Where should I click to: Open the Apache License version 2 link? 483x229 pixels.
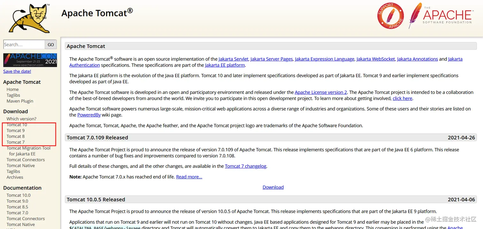[321, 92]
